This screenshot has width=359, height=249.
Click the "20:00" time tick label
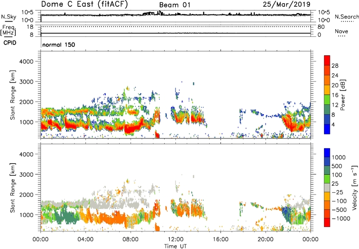(x=265, y=240)
